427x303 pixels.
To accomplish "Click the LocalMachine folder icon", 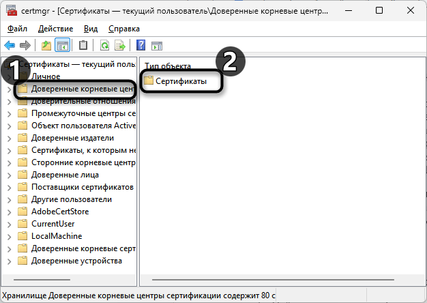I will [x=23, y=235].
